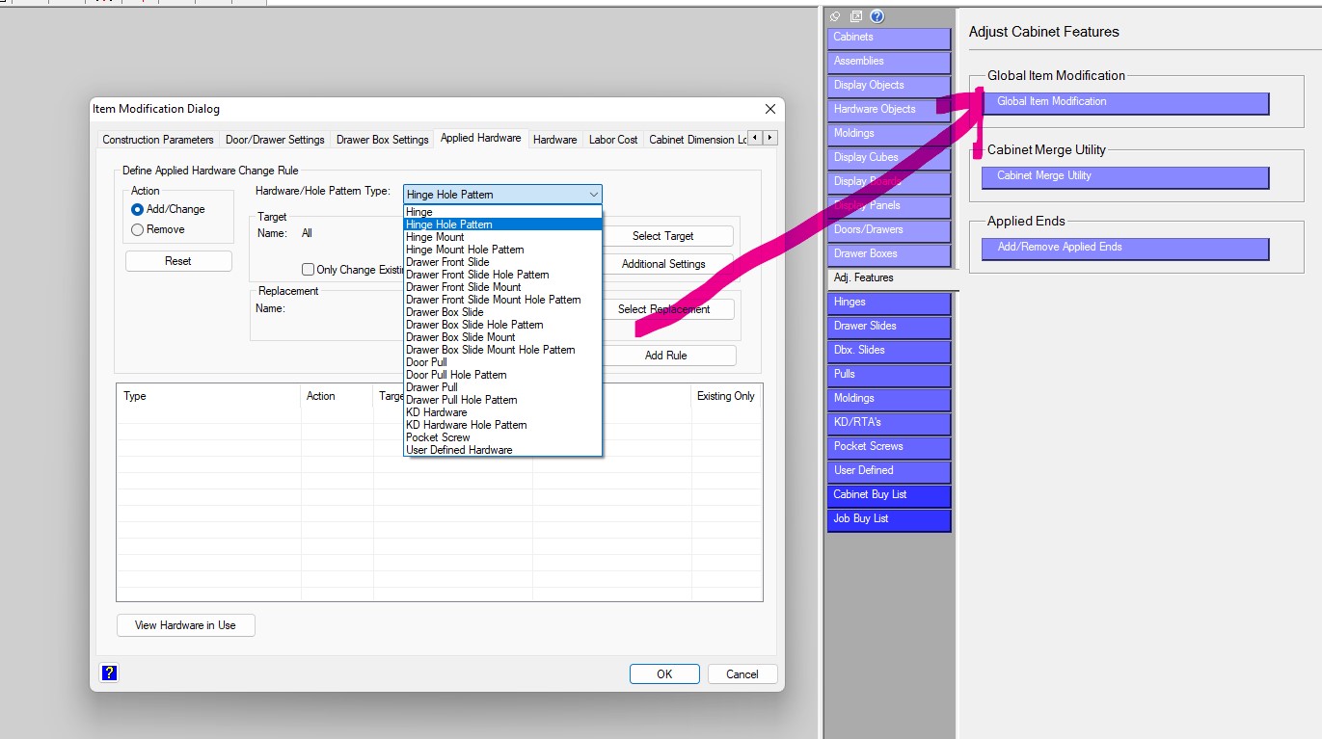This screenshot has height=739, width=1322.
Task: Click the Type column header in rules table
Action: click(x=136, y=396)
